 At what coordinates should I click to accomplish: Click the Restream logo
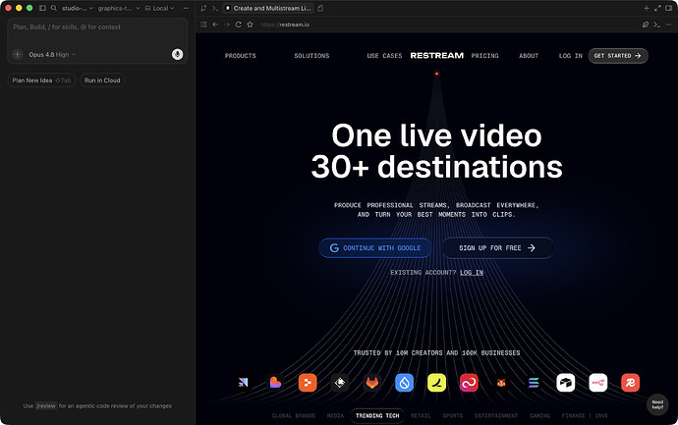[436, 56]
